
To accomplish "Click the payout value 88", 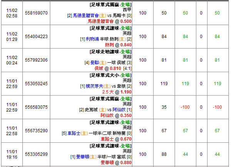I will (x=164, y=154).
